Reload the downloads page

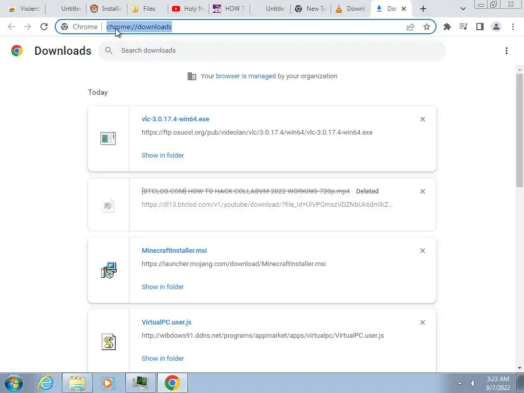(44, 27)
